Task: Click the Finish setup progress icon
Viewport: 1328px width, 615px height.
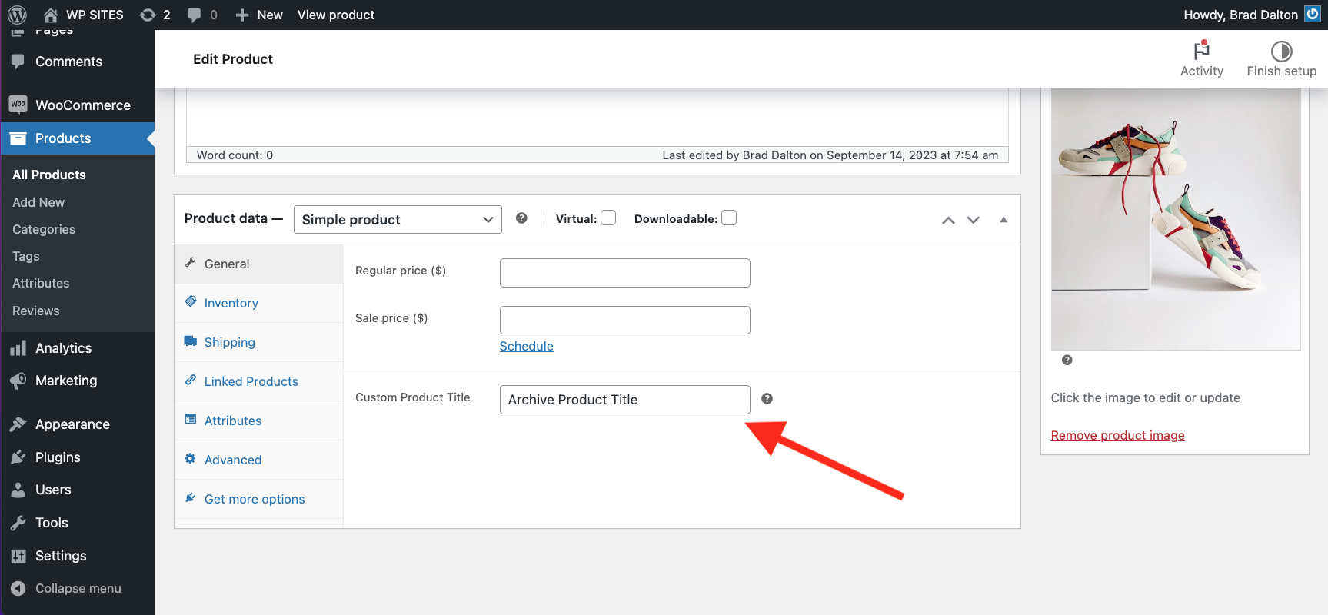Action: click(1281, 51)
